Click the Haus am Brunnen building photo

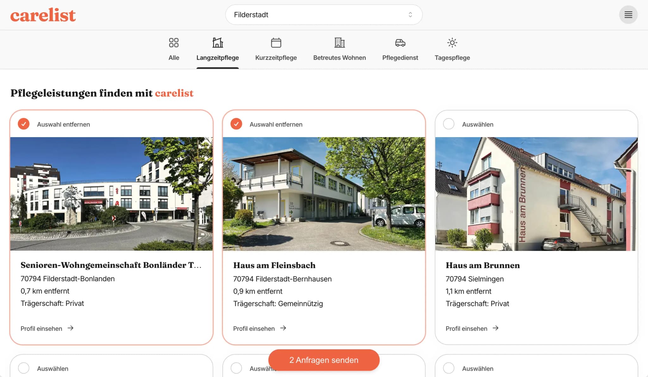click(536, 194)
